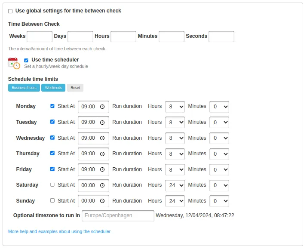The height and width of the screenshot is (249, 307).
Task: Uncheck the Tuesday schedule checkbox
Action: click(52, 122)
